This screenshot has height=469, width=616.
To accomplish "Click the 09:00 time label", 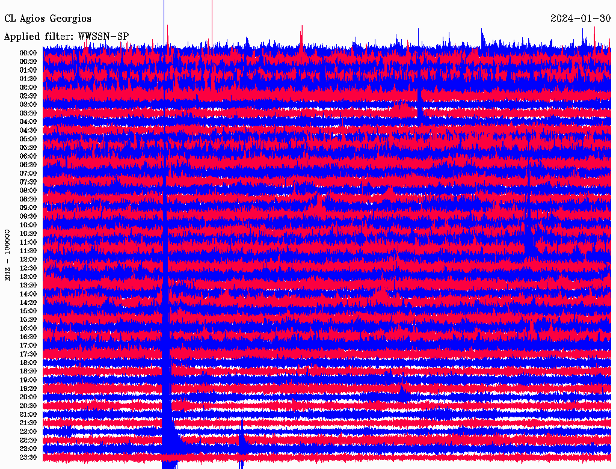I will pos(28,208).
